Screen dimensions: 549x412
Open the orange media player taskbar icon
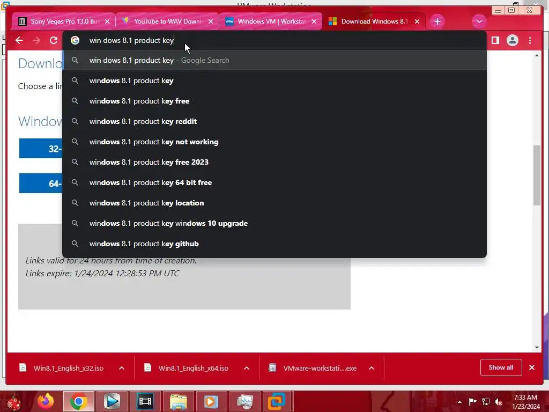click(211, 401)
